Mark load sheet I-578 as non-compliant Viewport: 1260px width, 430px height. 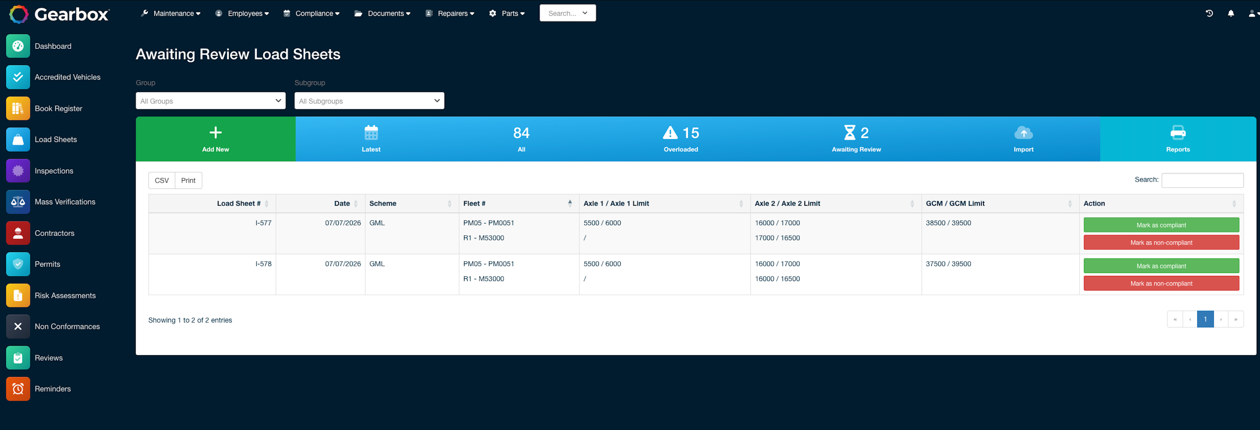pyautogui.click(x=1161, y=283)
